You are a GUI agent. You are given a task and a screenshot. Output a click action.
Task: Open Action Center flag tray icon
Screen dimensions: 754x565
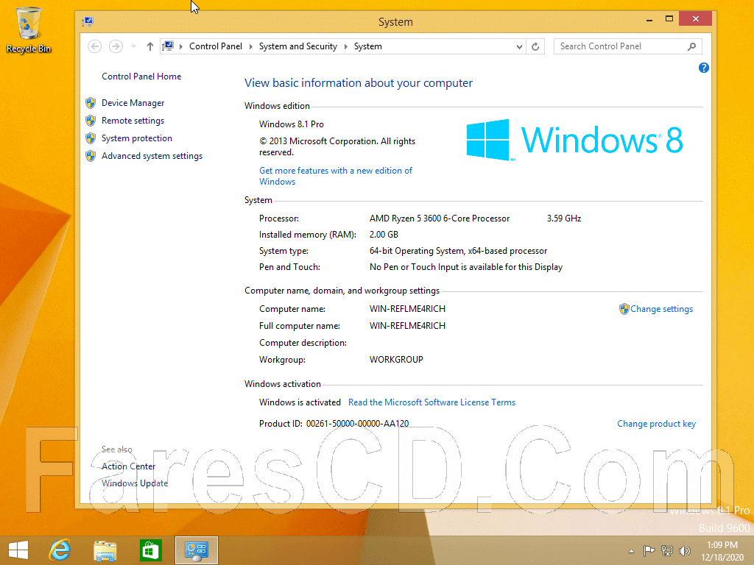(x=649, y=550)
